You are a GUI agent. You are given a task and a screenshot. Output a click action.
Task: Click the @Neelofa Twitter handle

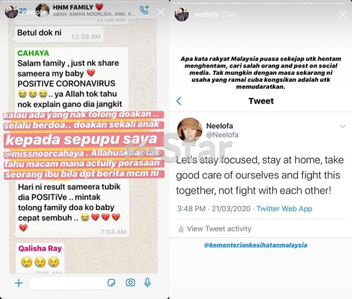tap(222, 135)
